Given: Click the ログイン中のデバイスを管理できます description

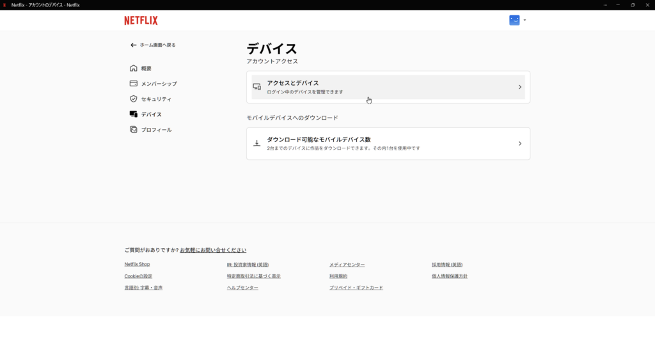Looking at the screenshot, I should click(305, 92).
